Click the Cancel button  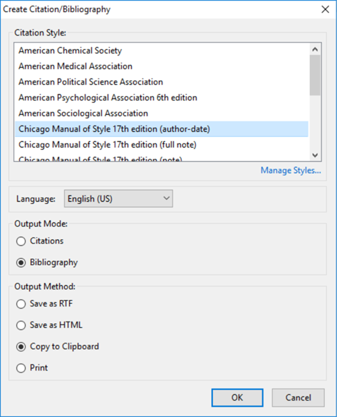[x=299, y=398]
